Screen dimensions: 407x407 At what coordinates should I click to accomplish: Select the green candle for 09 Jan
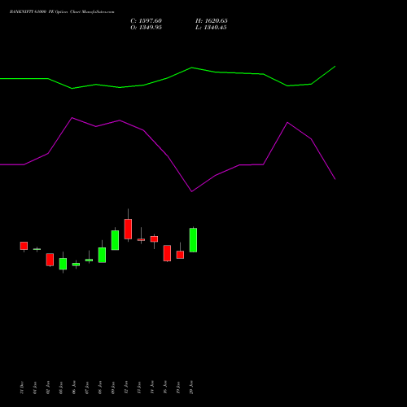115,240
